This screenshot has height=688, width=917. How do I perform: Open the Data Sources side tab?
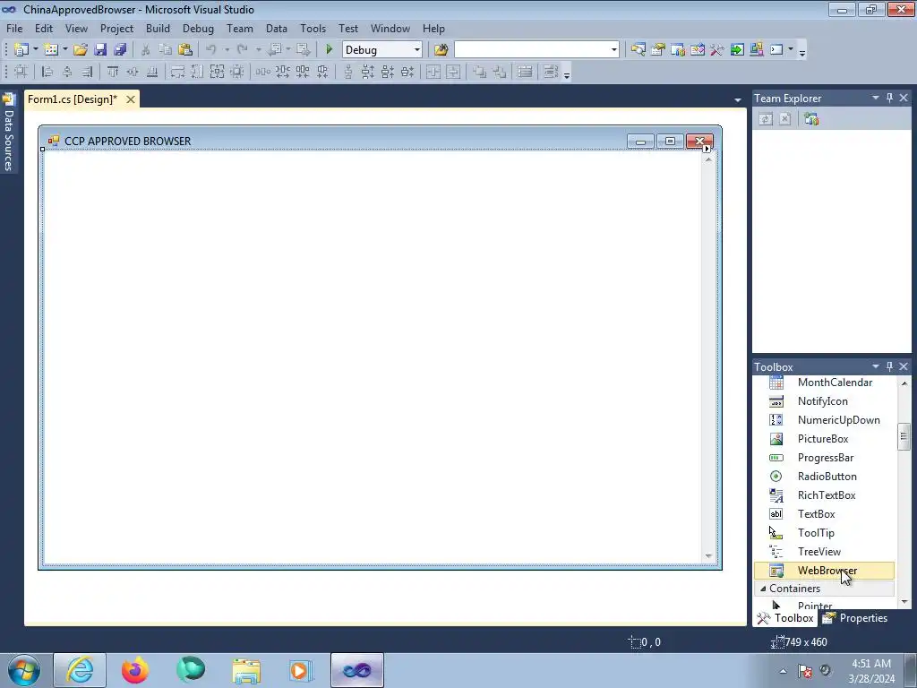8,133
